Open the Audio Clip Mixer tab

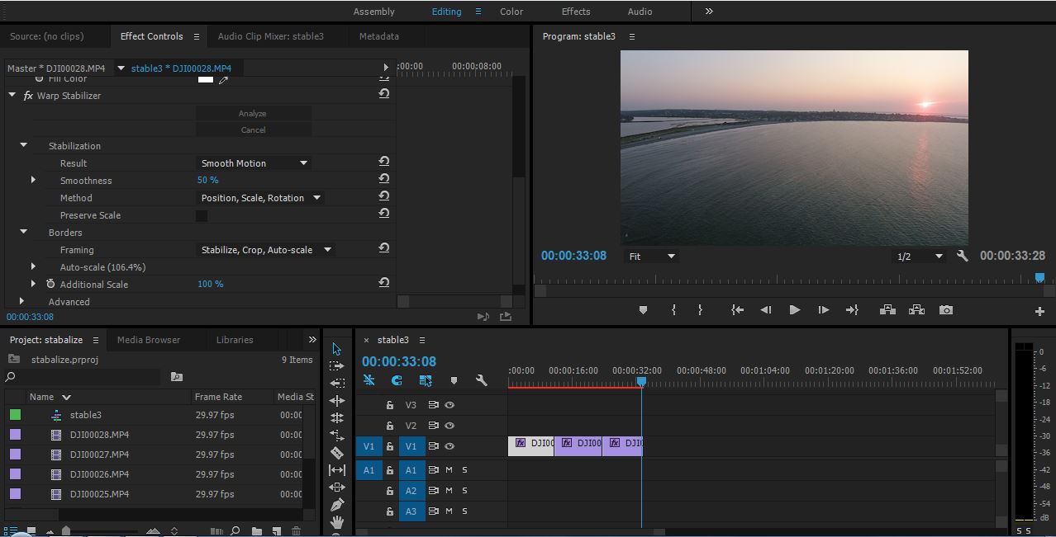pyautogui.click(x=271, y=36)
